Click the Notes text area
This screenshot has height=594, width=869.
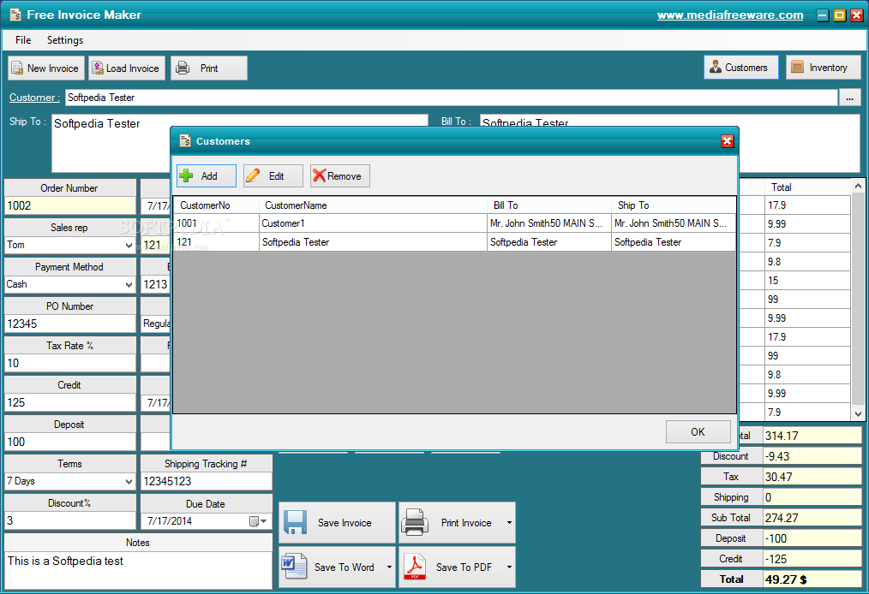click(x=138, y=570)
